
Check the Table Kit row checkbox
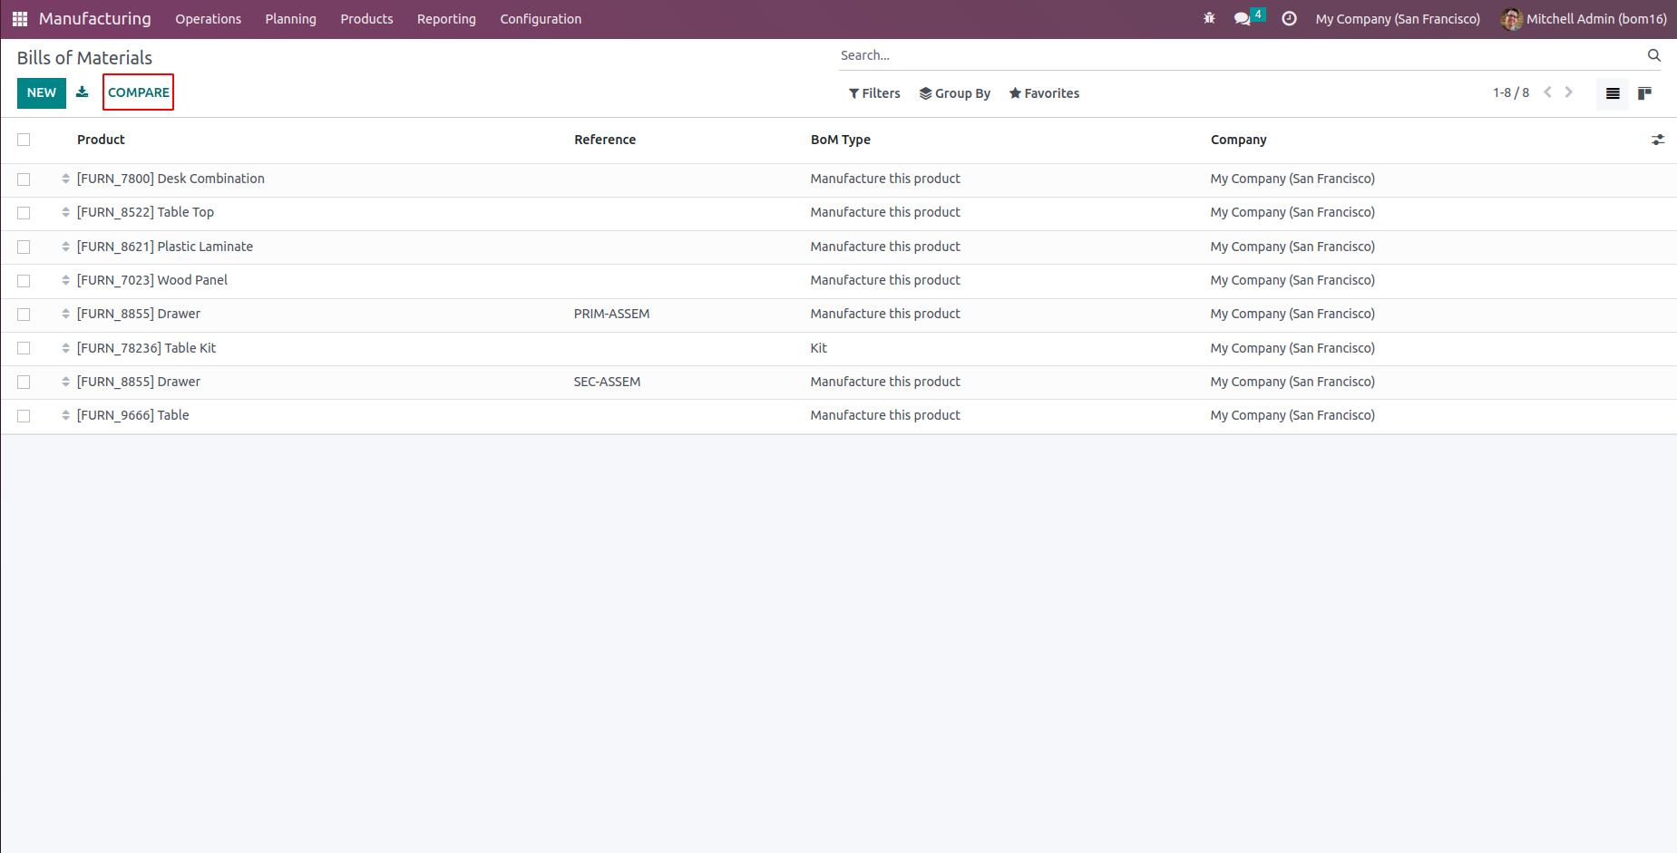coord(24,348)
